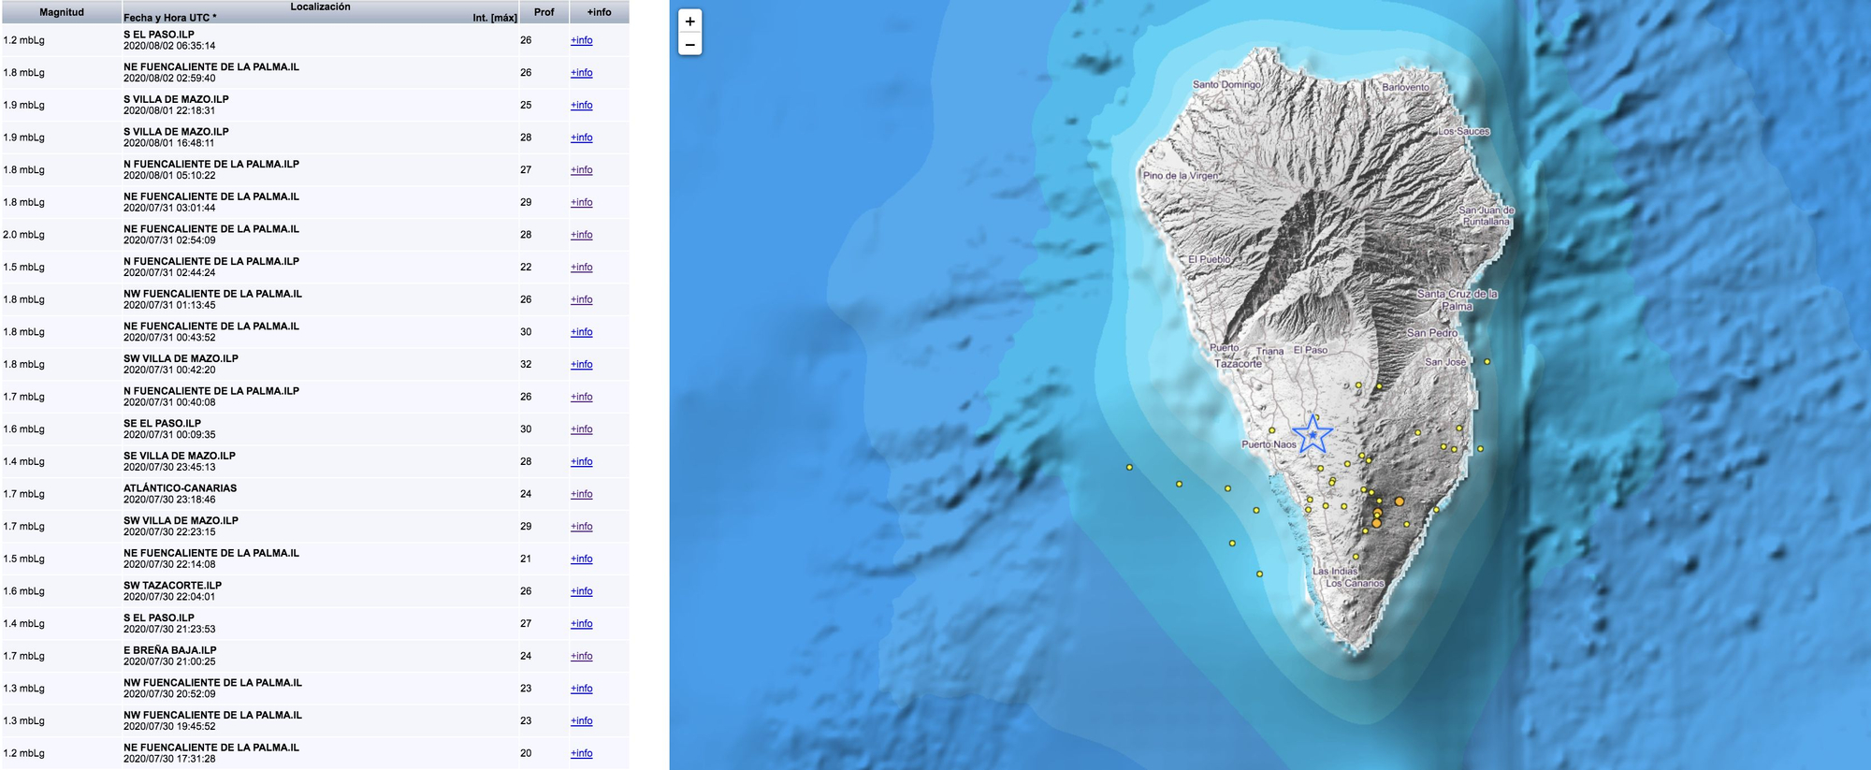
Task: Click the 'Santa Cruz de la Palma' map label
Action: (x=1457, y=300)
